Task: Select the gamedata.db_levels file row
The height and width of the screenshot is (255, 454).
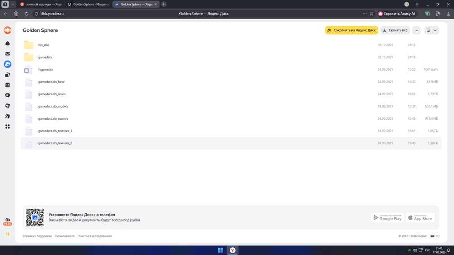Action: click(231, 94)
